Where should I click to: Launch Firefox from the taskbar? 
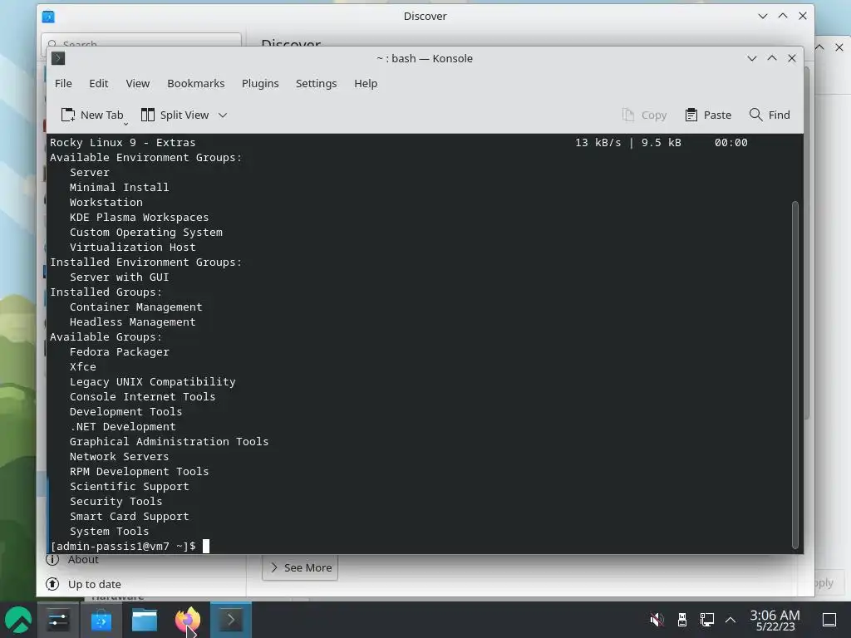[x=187, y=620]
